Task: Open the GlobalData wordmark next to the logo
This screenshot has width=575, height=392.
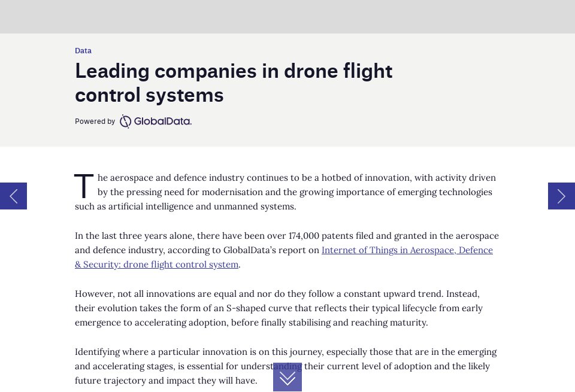Action: pyautogui.click(x=162, y=121)
